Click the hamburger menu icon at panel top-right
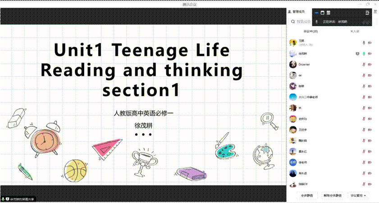The width and height of the screenshot is (379, 203). (374, 12)
